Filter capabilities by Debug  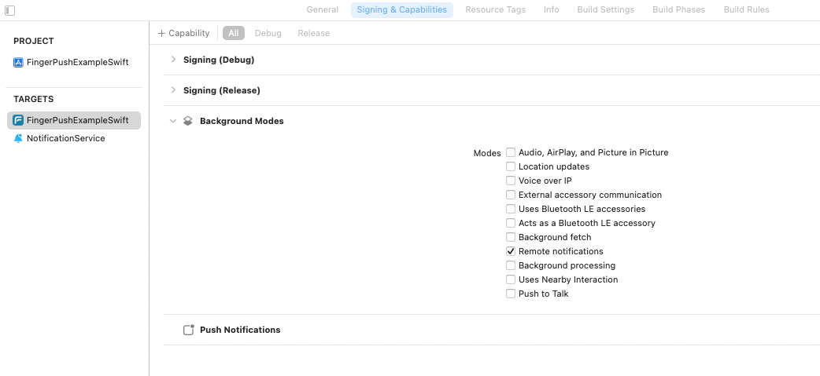(268, 33)
